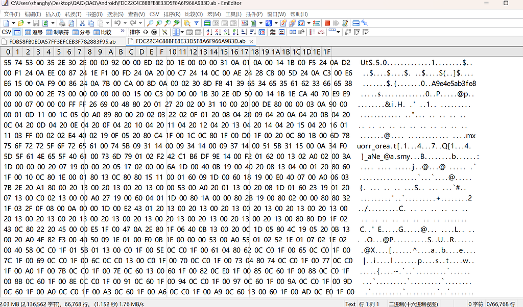Click the Print icon
The width and height of the screenshot is (523, 307).
tap(62, 23)
